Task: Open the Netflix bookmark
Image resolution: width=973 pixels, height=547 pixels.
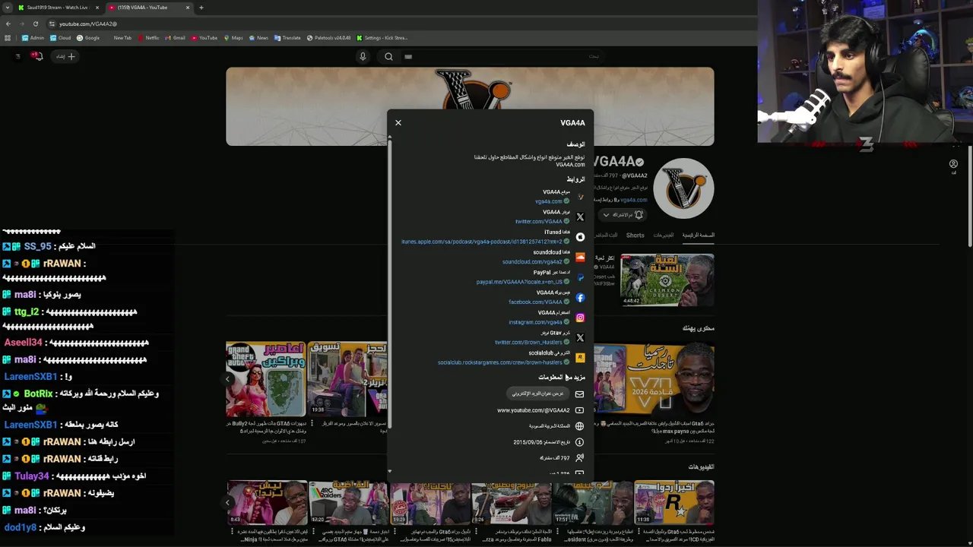Action: (x=148, y=38)
